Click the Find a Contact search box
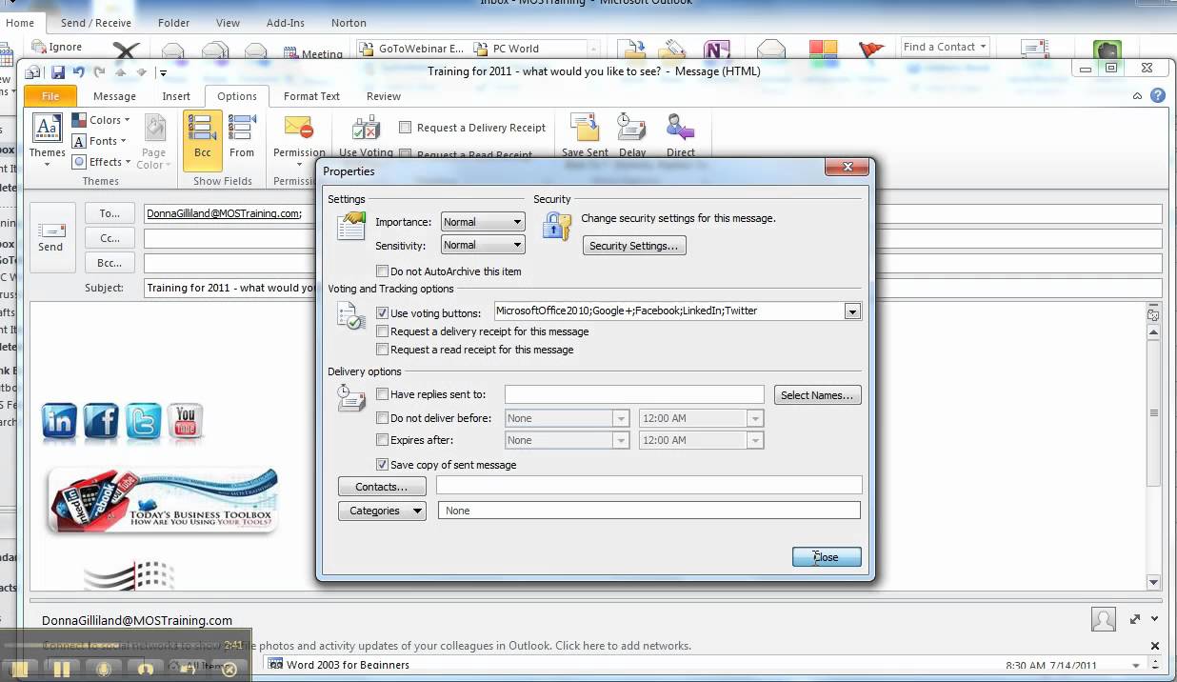This screenshot has width=1177, height=682. coord(946,47)
